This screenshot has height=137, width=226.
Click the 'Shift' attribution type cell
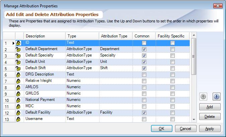116,68
